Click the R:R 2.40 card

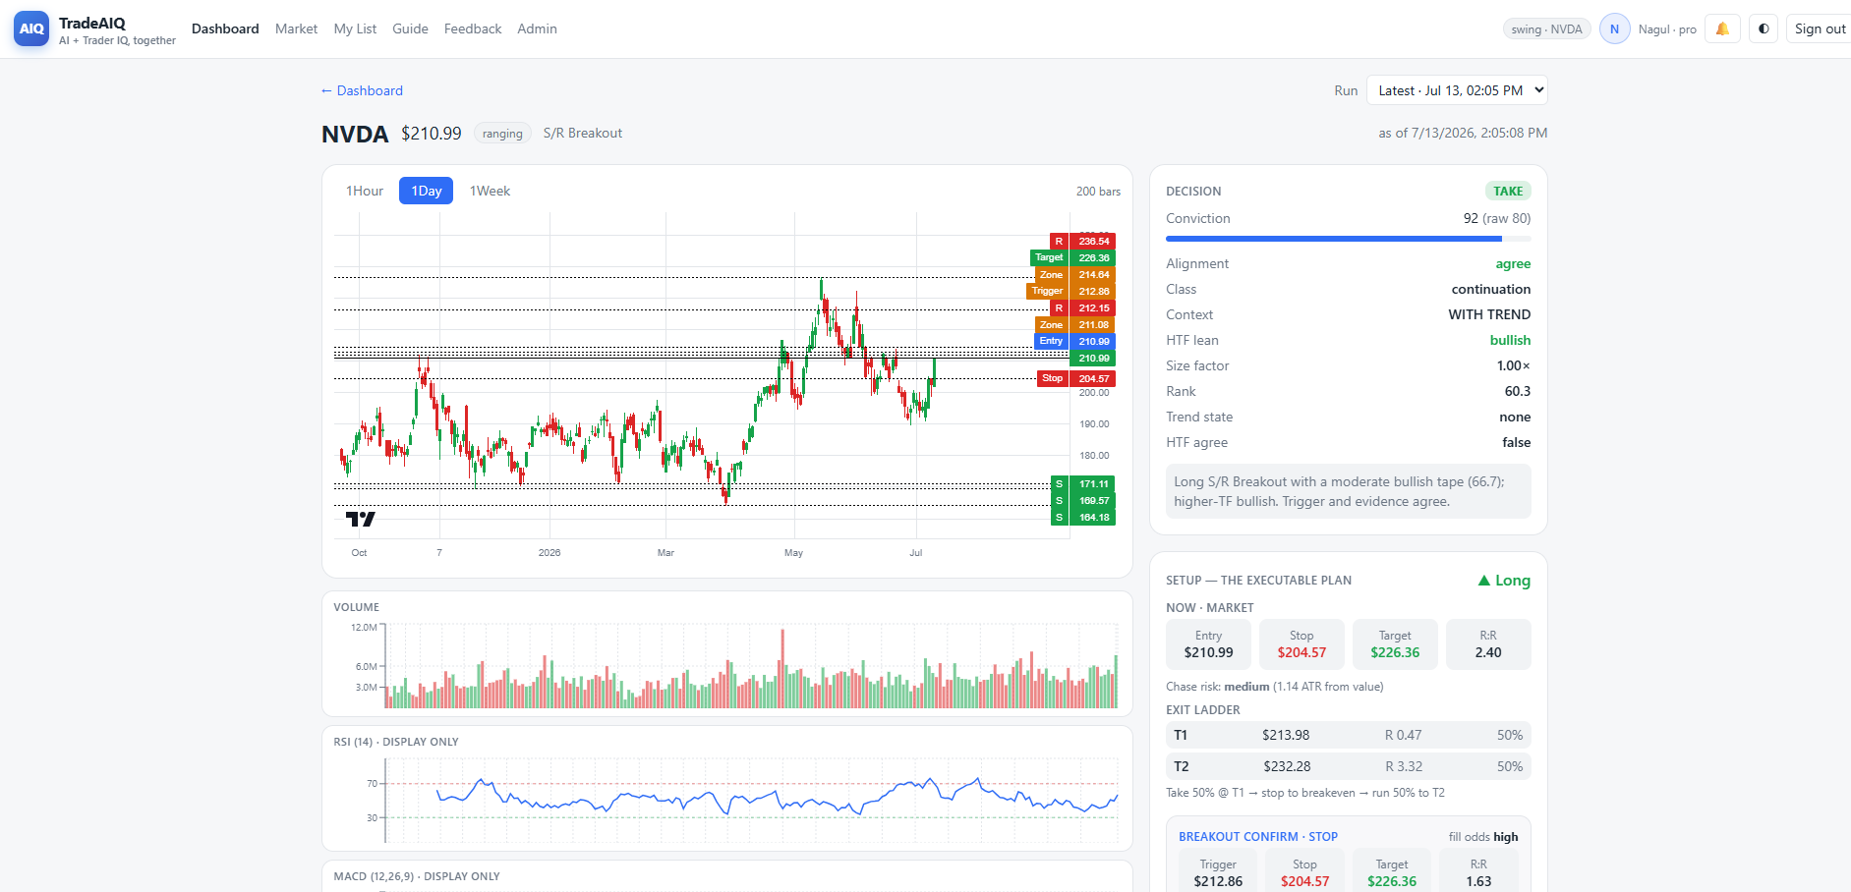click(1488, 644)
